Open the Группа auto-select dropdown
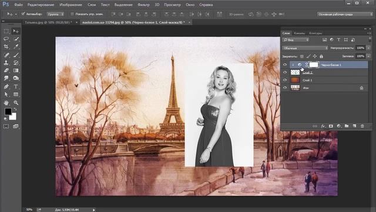The width and height of the screenshot is (376, 212). tap(55, 14)
